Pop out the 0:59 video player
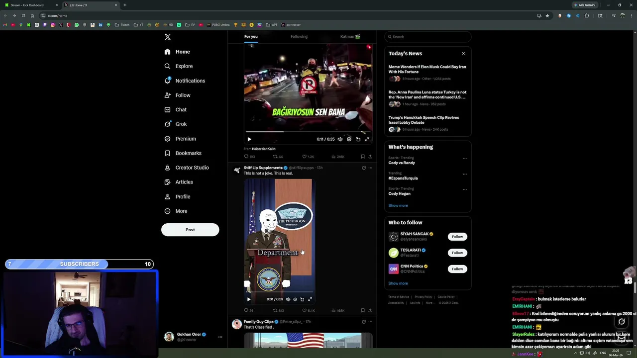This screenshot has width=637, height=358. pos(302,299)
